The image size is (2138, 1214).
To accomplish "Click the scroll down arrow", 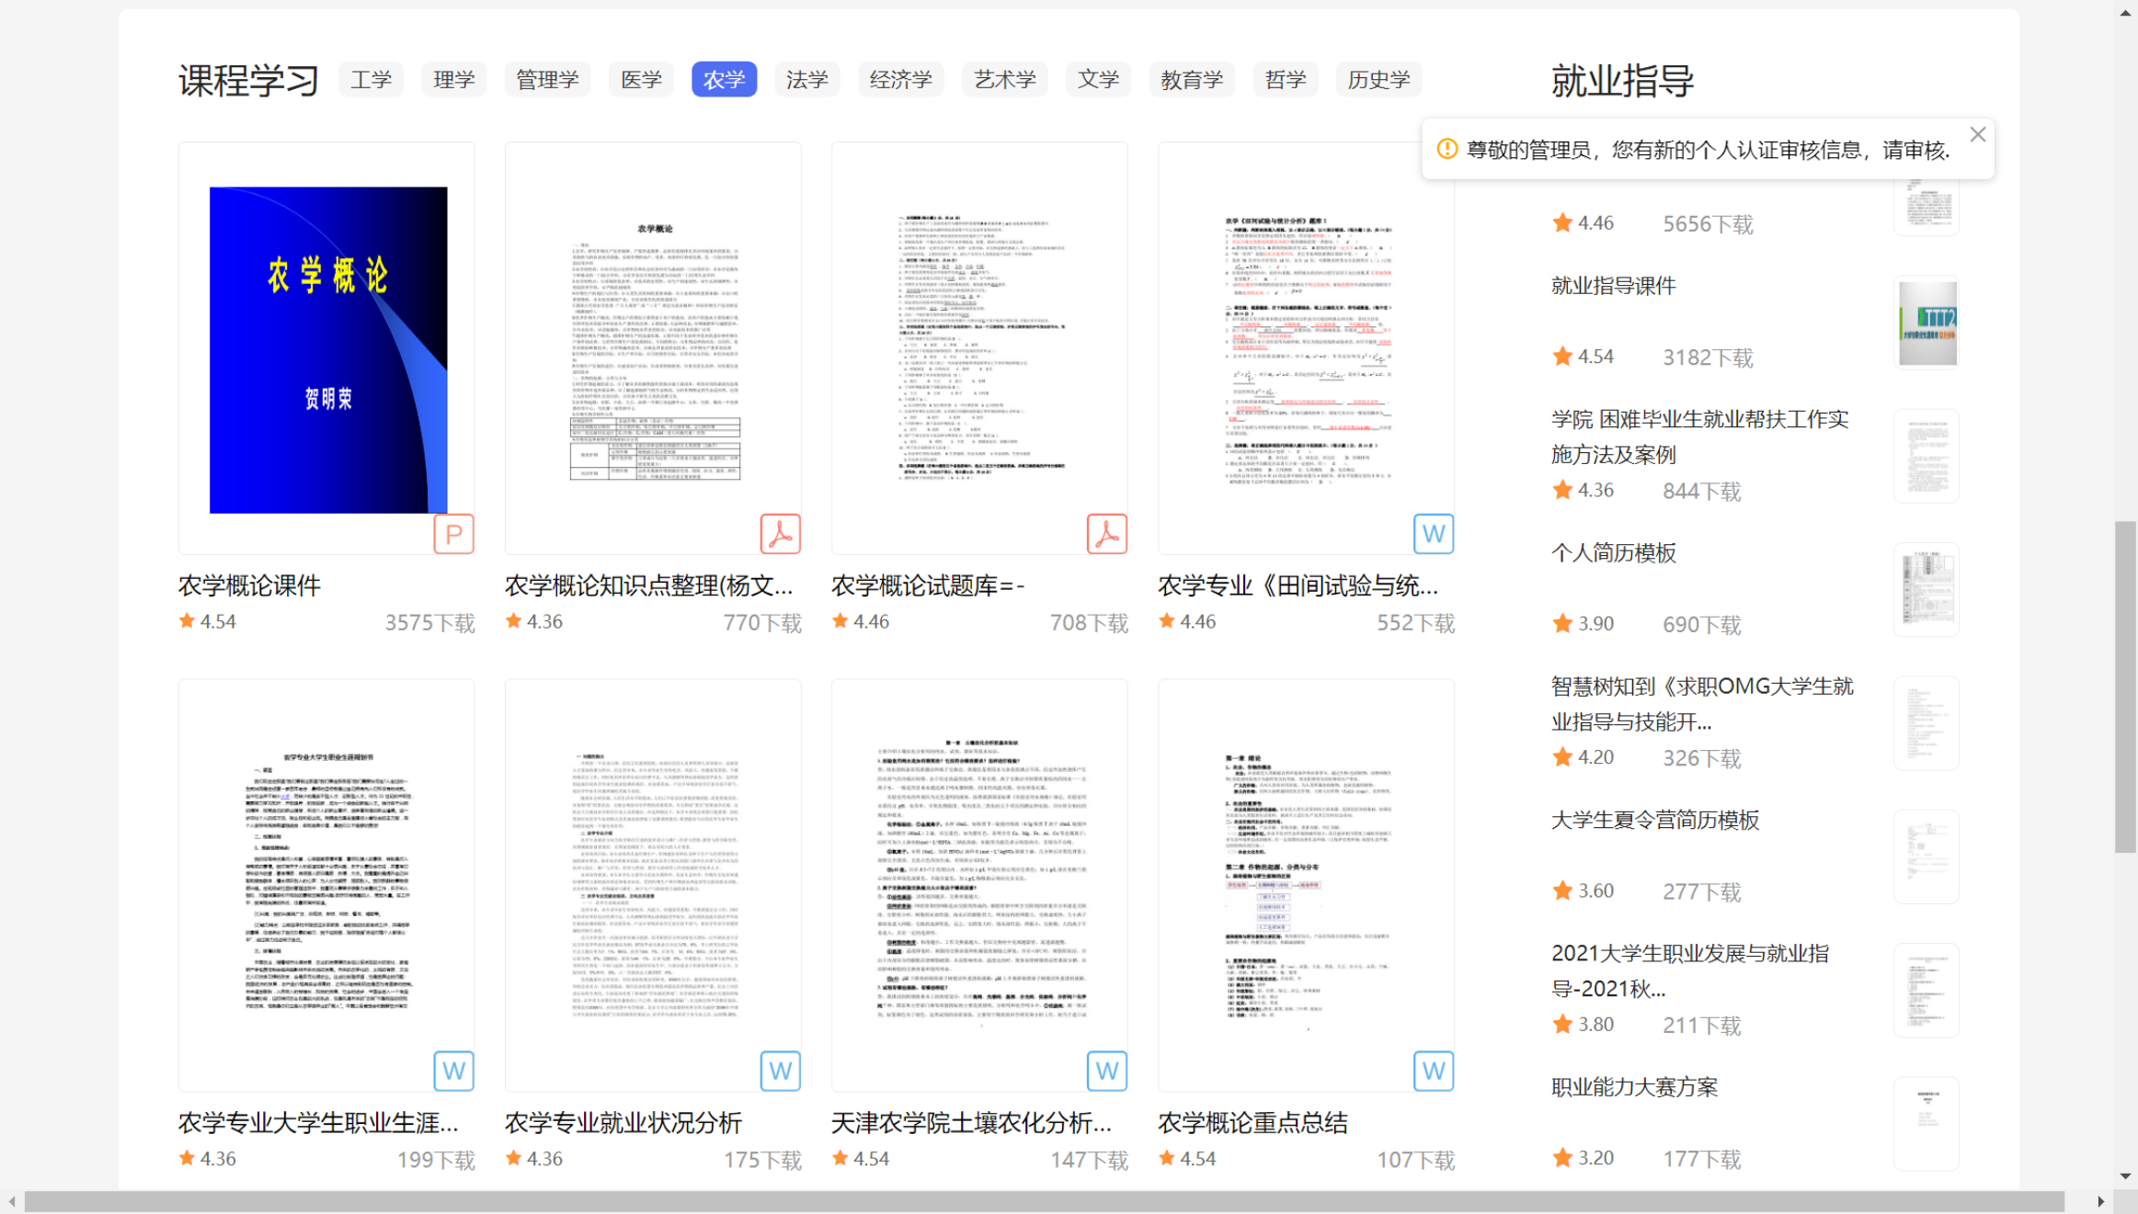I will [x=2125, y=1176].
